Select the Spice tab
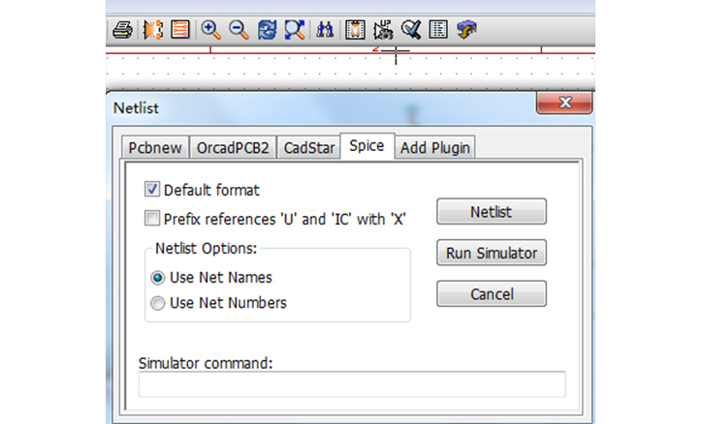702x424 pixels. coord(367,146)
